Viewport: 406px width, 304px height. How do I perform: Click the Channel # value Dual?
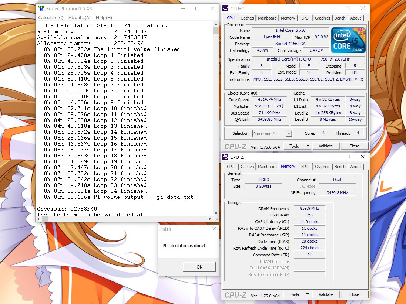coord(337,180)
